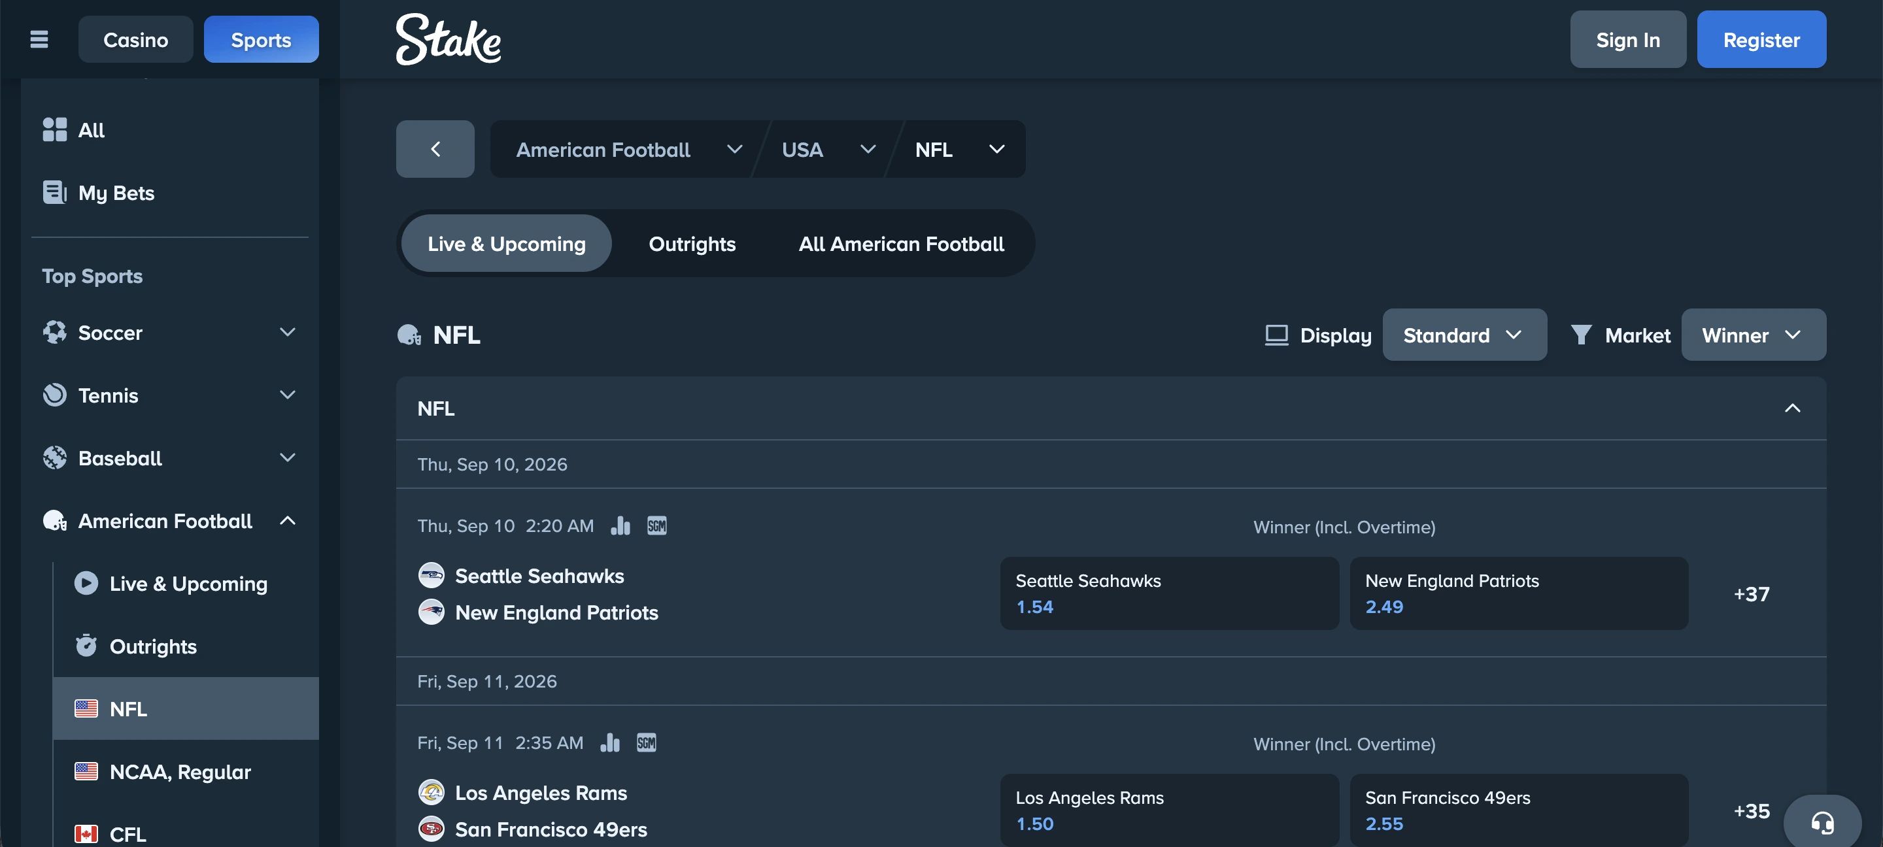Image resolution: width=1883 pixels, height=847 pixels.
Task: Open stats icon for Rams vs 49ers
Action: [x=611, y=742]
